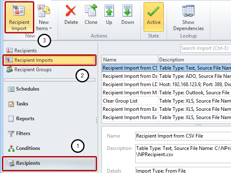Clone the selected recipient import
Viewport: 231px width, 173px height.
[91, 15]
